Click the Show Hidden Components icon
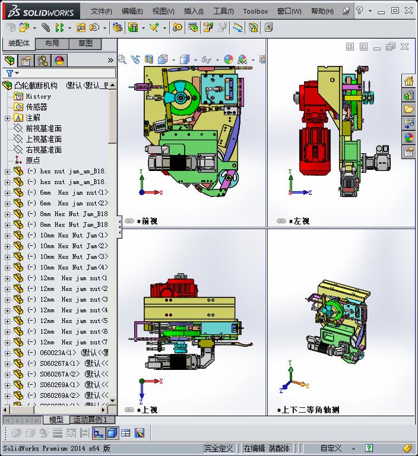This screenshot has height=456, width=418. coord(118,28)
